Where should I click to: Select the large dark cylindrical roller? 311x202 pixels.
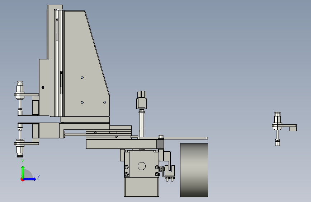point(194,170)
